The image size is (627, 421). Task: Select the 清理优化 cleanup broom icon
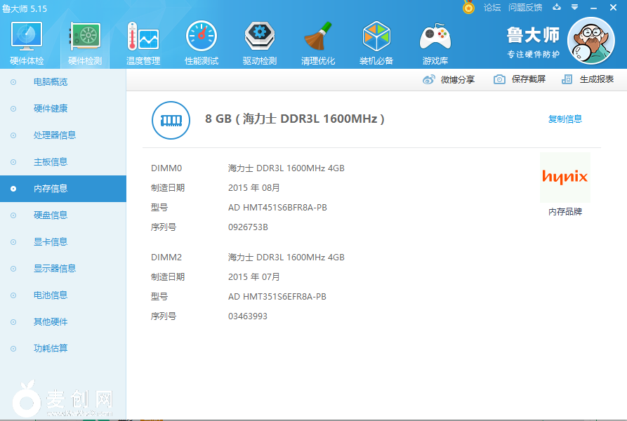coord(318,42)
